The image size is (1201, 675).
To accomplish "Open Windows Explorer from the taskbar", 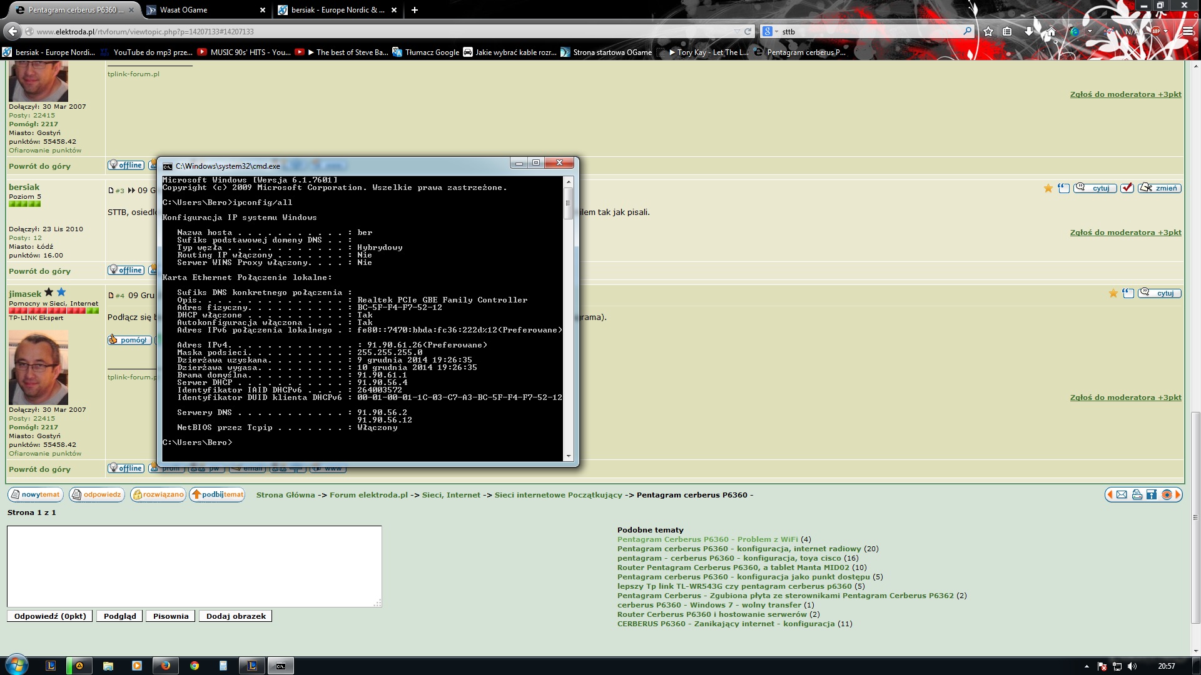I will (108, 666).
